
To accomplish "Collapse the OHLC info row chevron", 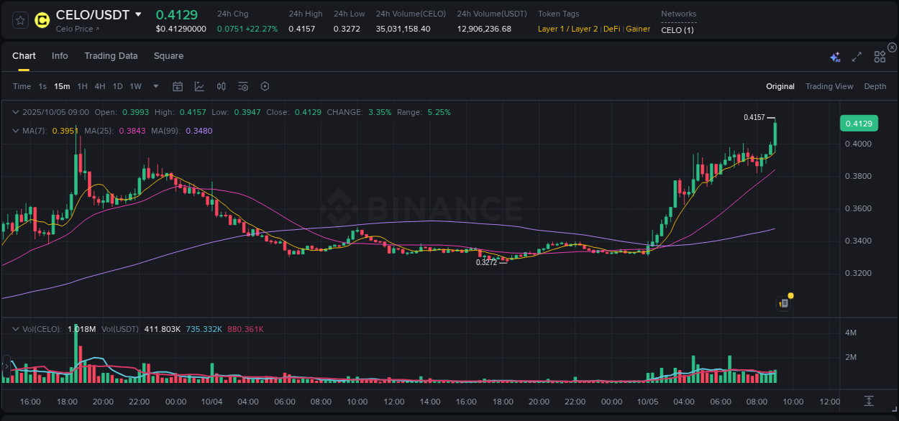I will pyautogui.click(x=14, y=112).
